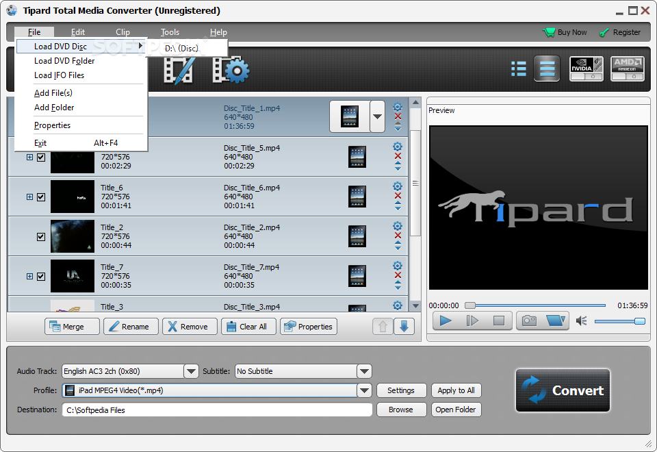The height and width of the screenshot is (452, 657).
Task: Open settings gear for Disc_Title_3.mp4
Action: pos(398,305)
